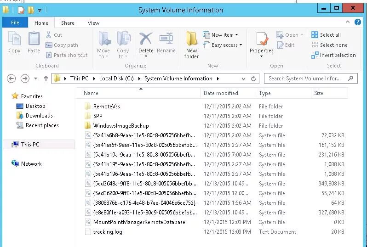Sort by Type column header
Image resolution: width=367 pixels, height=247 pixels.
click(x=283, y=93)
